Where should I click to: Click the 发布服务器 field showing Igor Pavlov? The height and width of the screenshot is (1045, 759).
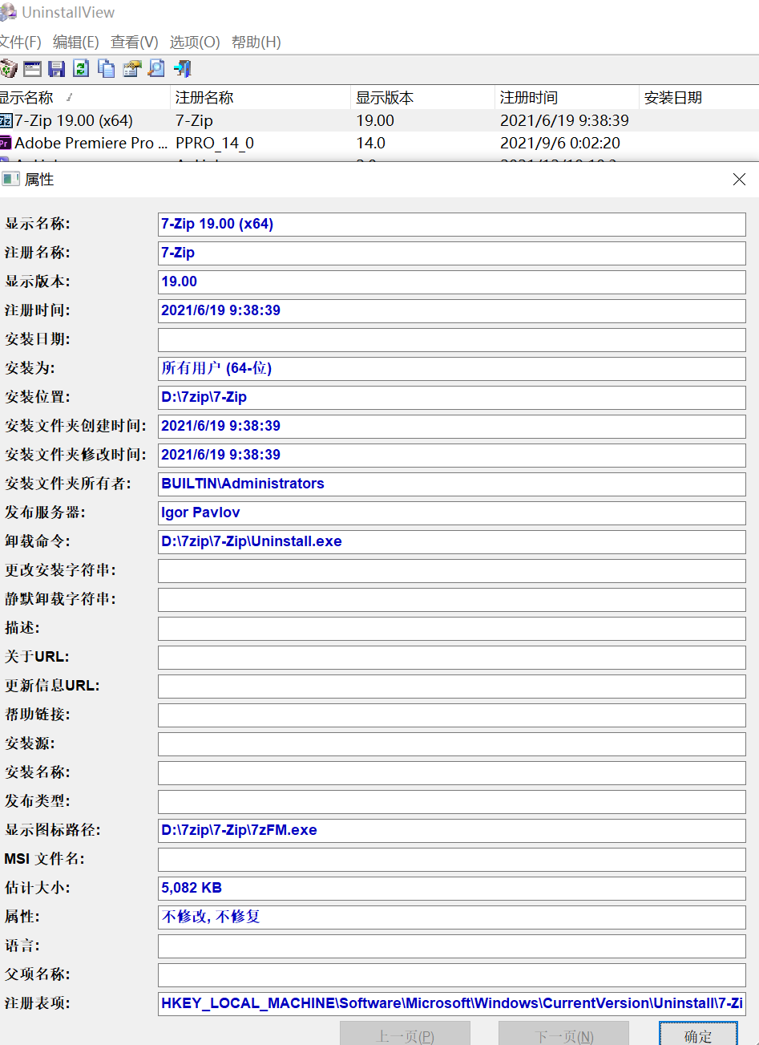[452, 512]
